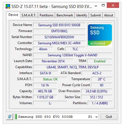Select the Device tab

[13, 15]
